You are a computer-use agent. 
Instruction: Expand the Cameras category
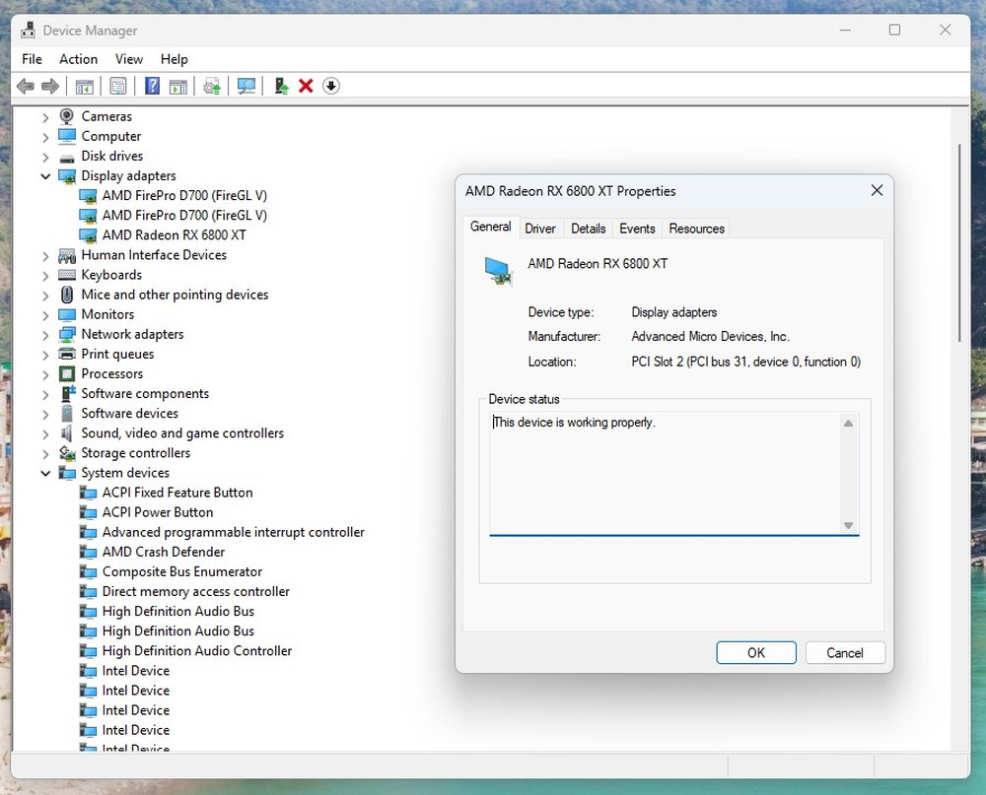coord(45,117)
